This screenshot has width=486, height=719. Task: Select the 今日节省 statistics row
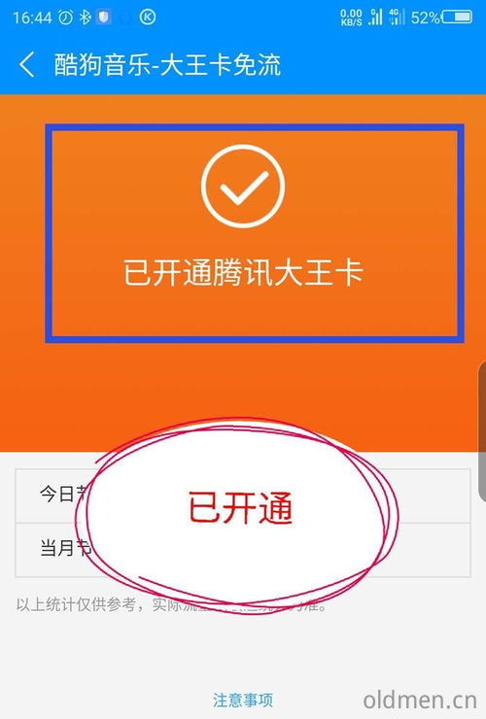pos(243,496)
